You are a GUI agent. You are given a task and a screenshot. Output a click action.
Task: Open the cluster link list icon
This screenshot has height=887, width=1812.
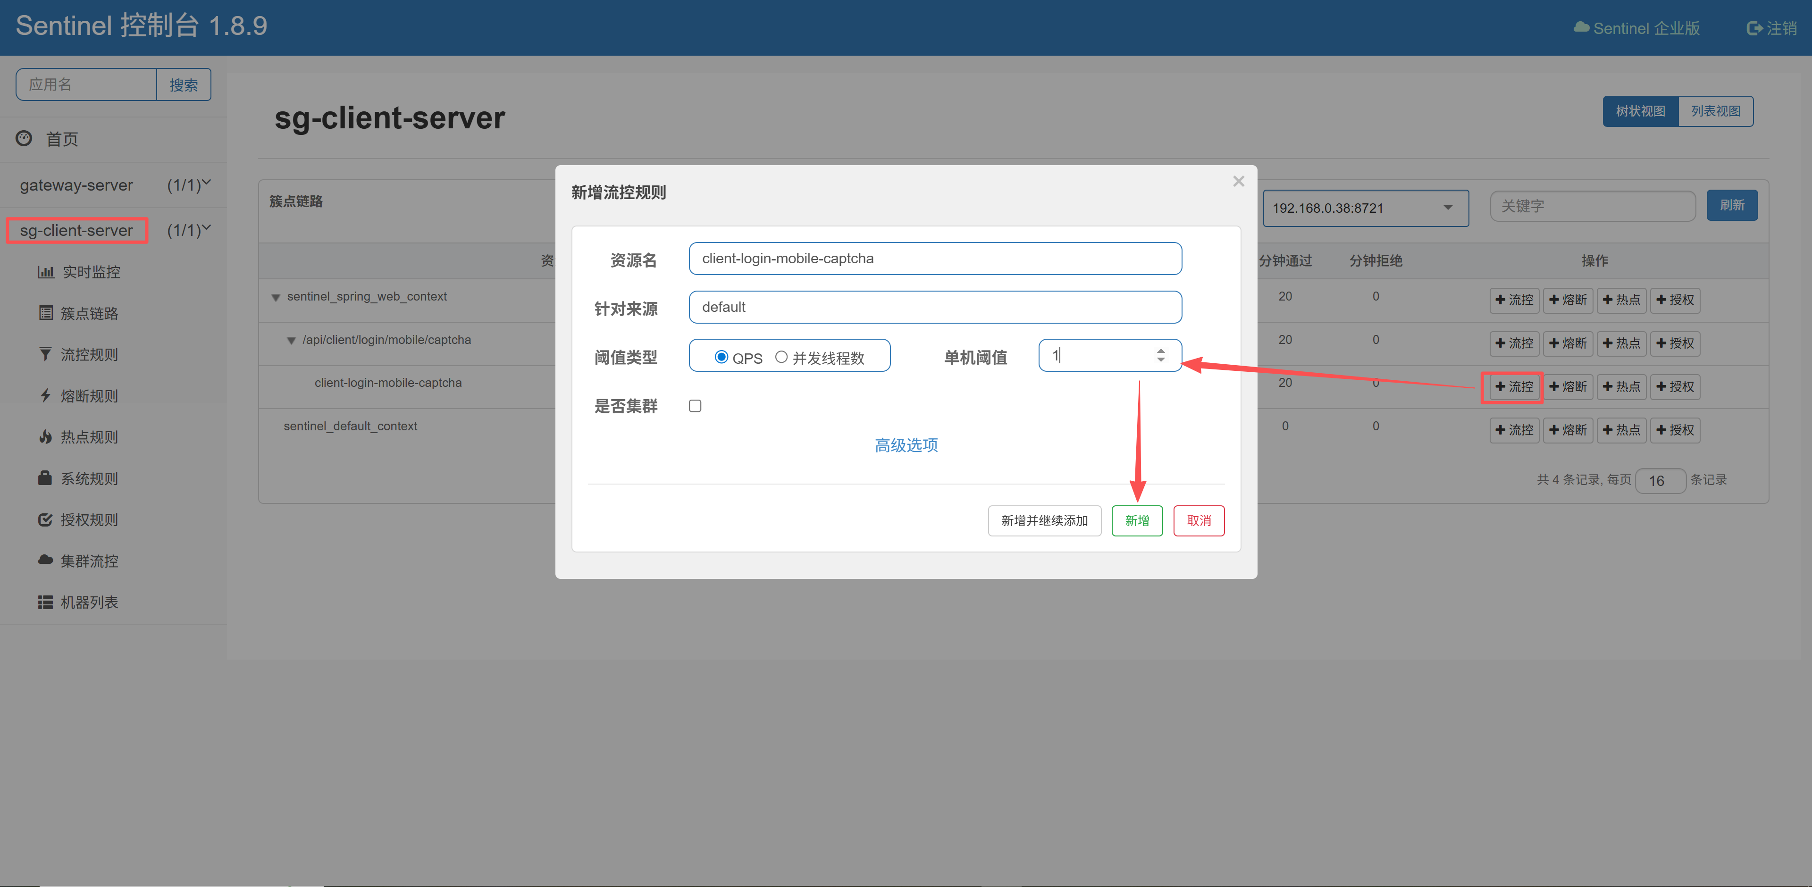46,313
